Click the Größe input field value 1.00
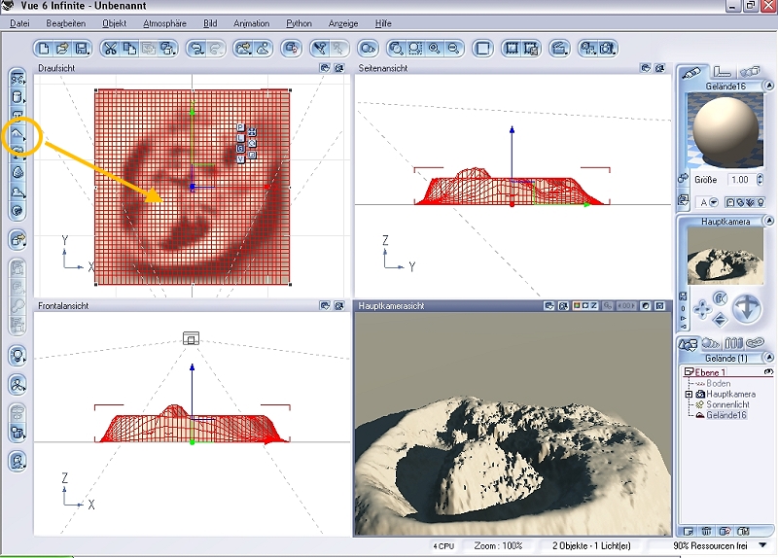The image size is (778, 558). [740, 180]
